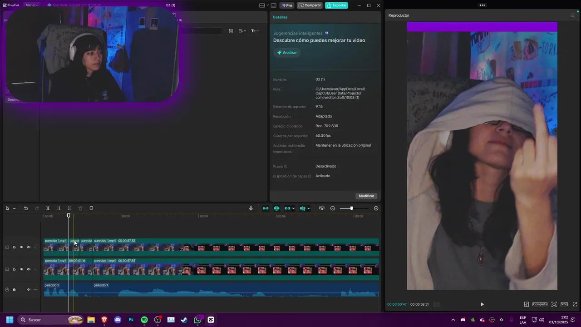Open Reproductor panel menu
The width and height of the screenshot is (581, 327).
572,15
